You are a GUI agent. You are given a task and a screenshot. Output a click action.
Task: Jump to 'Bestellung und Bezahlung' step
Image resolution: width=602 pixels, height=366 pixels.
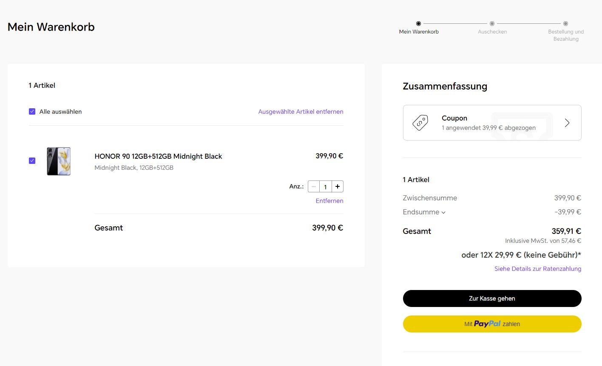click(566, 35)
